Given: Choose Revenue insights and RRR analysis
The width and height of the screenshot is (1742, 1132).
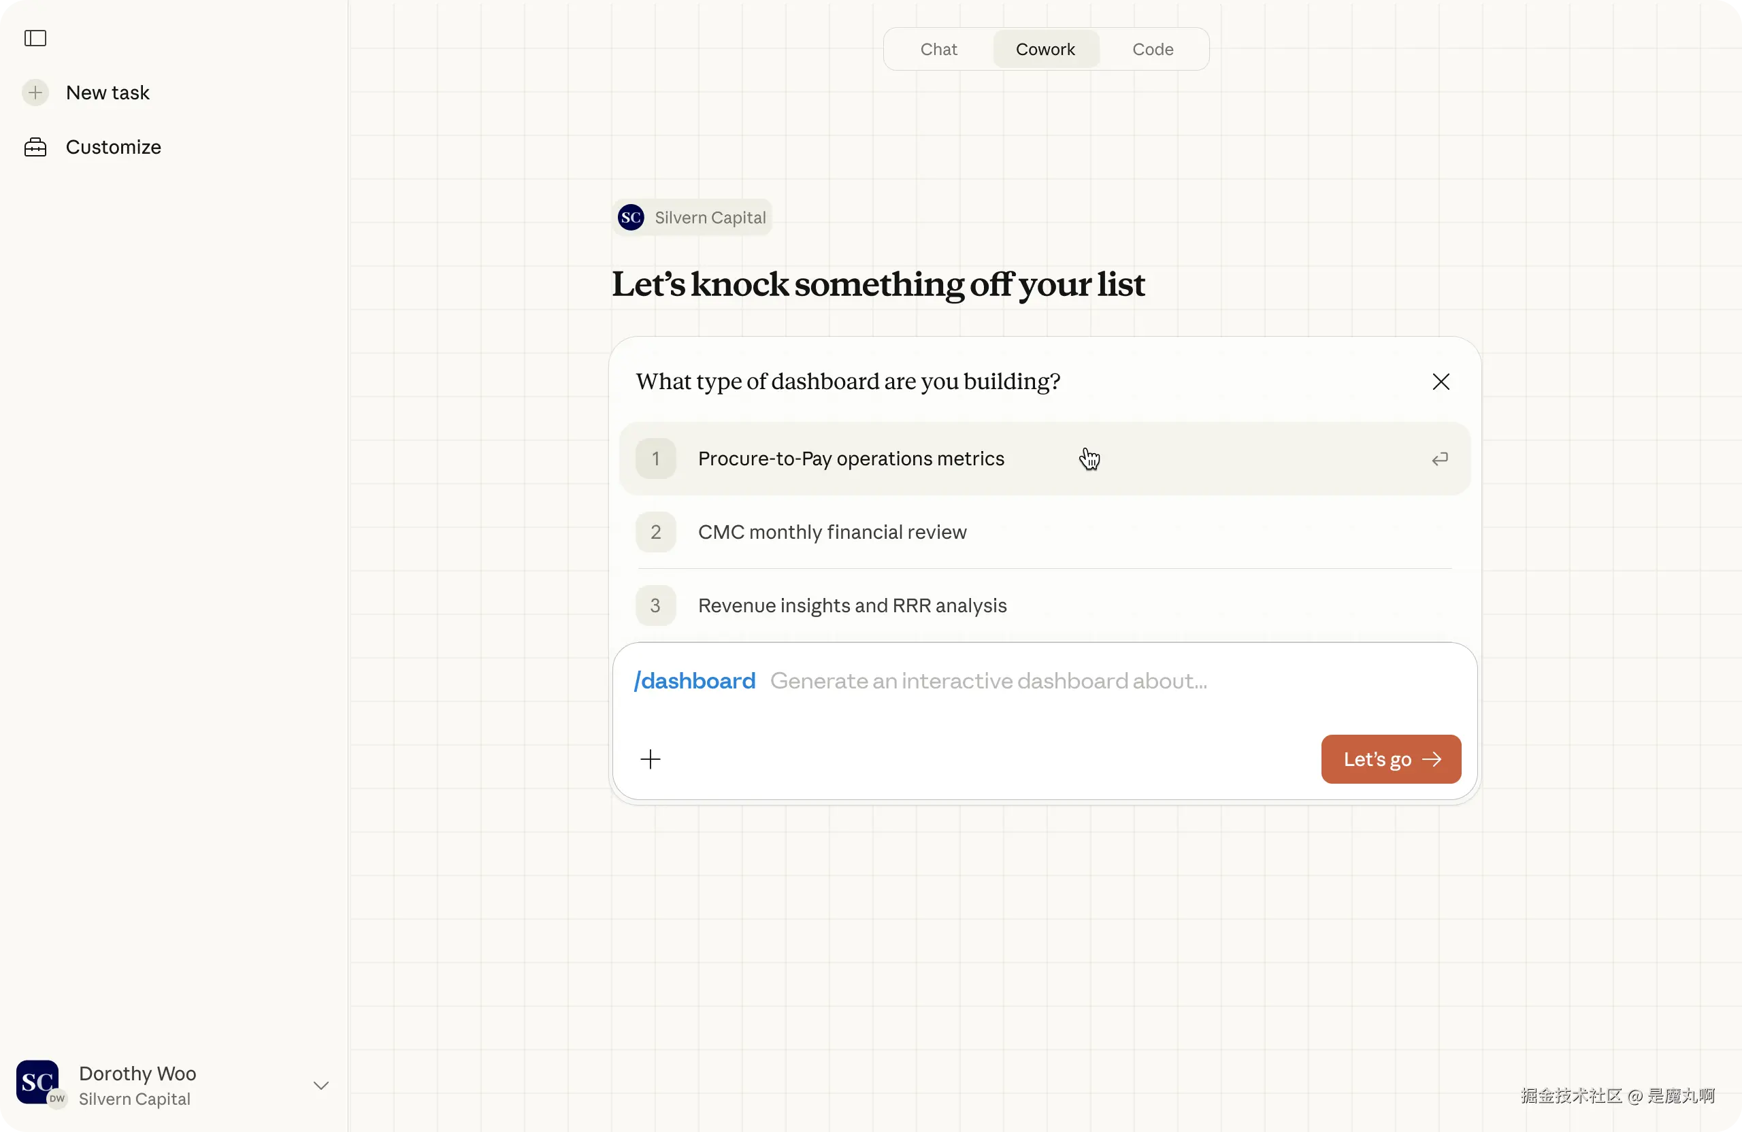Looking at the screenshot, I should (x=852, y=605).
